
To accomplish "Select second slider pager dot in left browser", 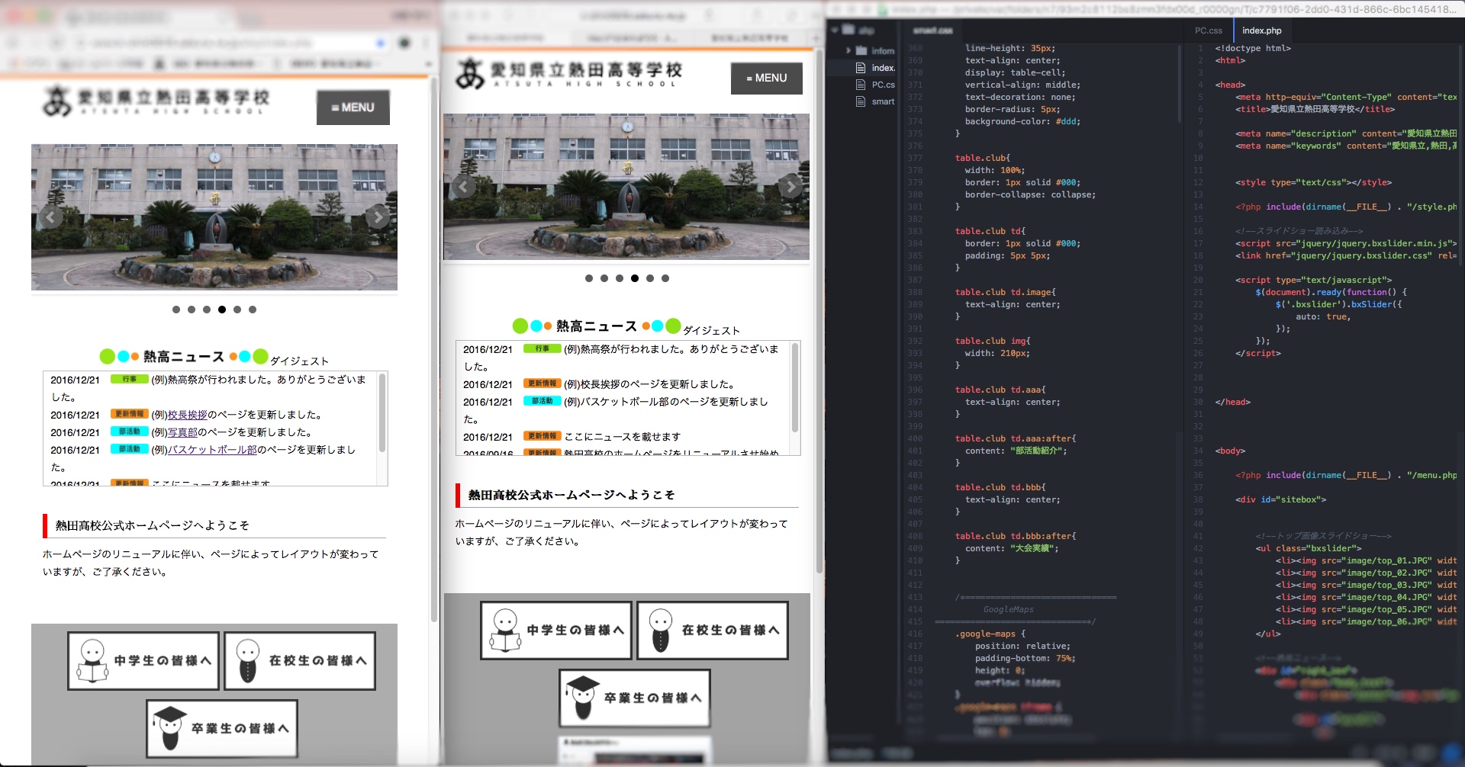I will pyautogui.click(x=192, y=310).
